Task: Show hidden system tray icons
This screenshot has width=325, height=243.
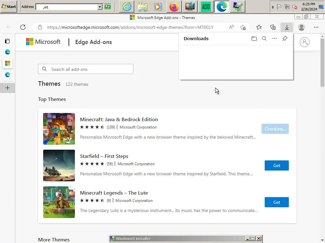Action: [273, 7]
